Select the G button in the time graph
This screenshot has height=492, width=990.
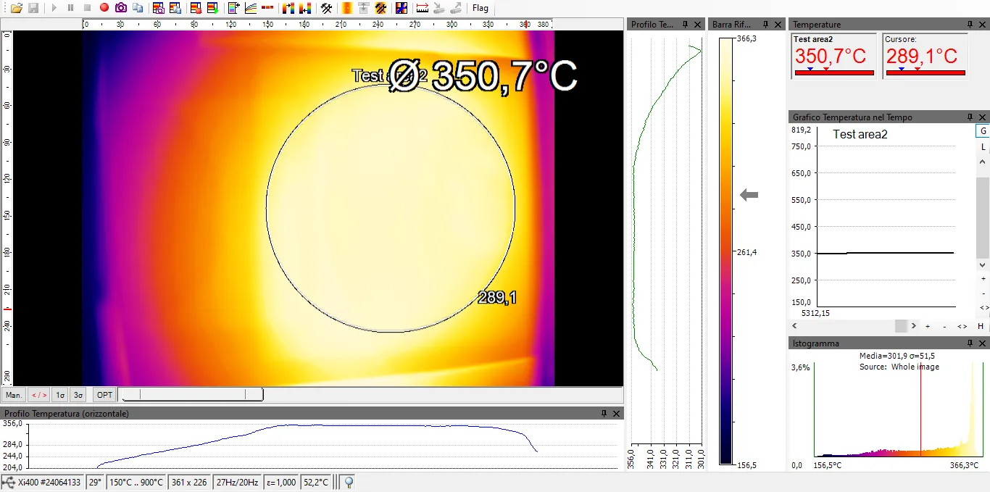(x=983, y=131)
